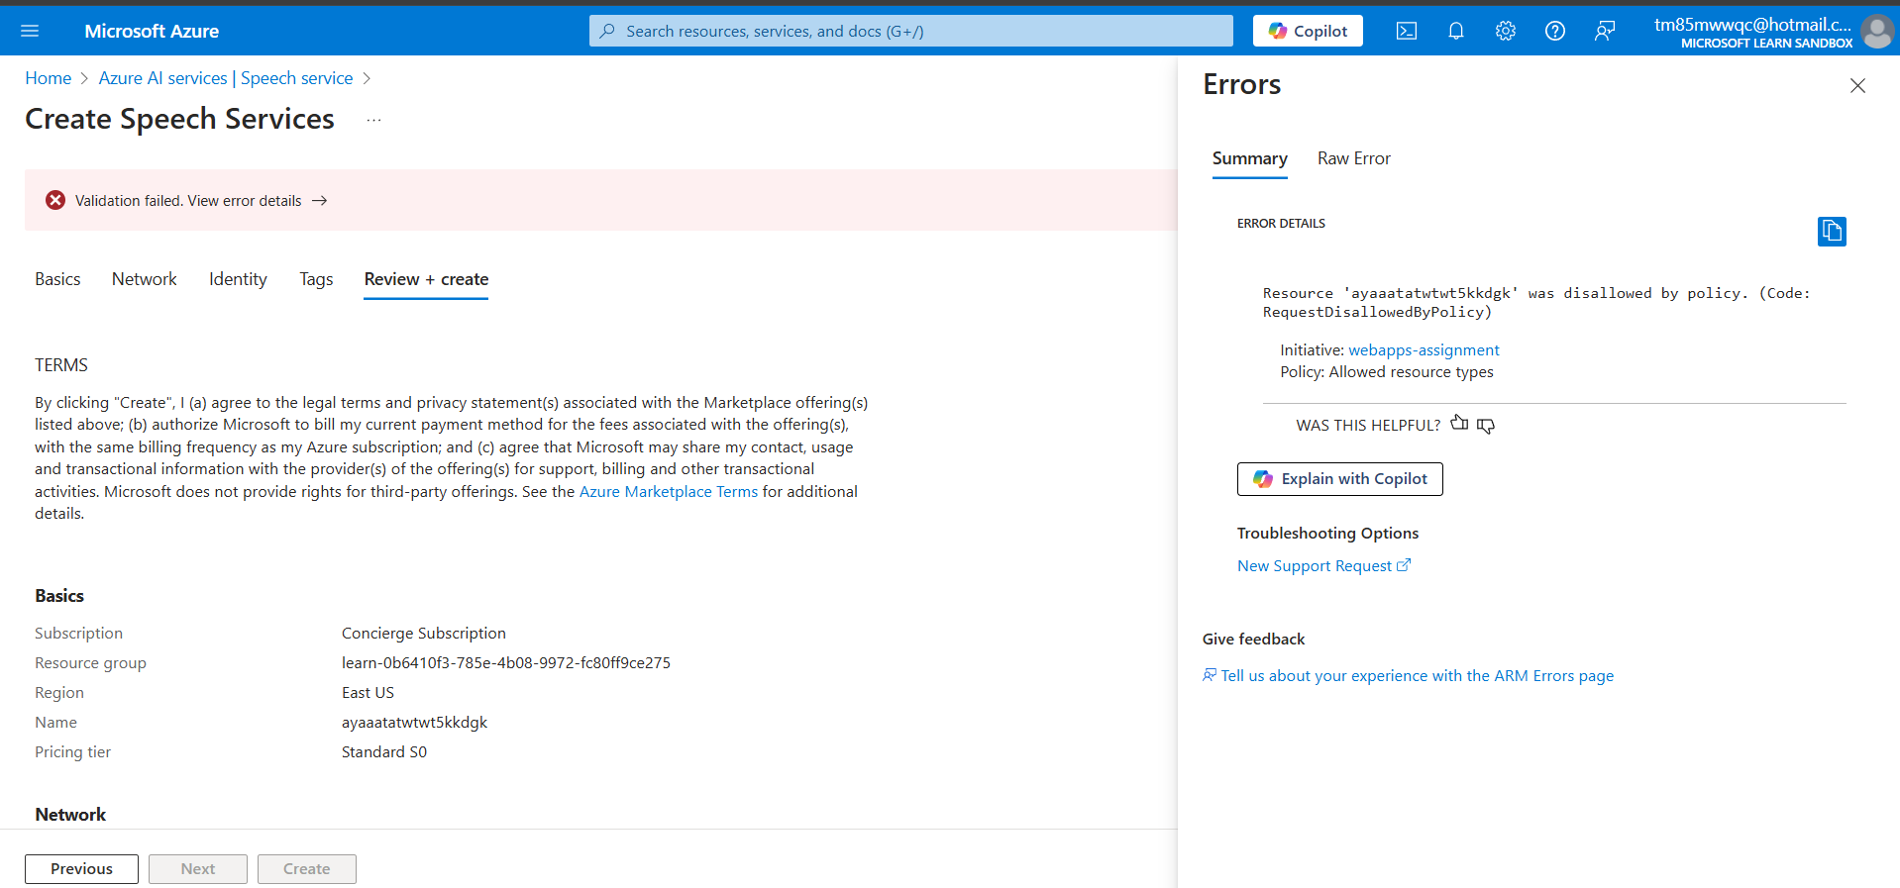Click the tm85mwwqc@hotmail account name
This screenshot has height=888, width=1900.
pyautogui.click(x=1752, y=25)
